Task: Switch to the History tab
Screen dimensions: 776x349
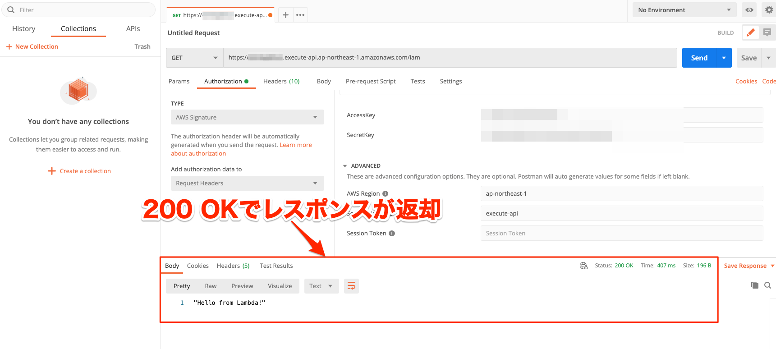Action: pyautogui.click(x=24, y=28)
